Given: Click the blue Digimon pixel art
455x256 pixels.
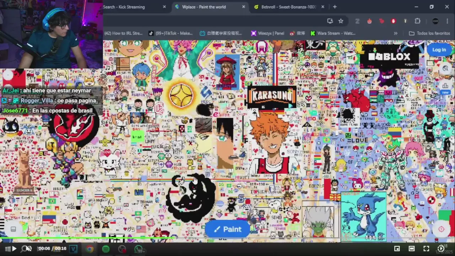Looking at the screenshot, I should pos(363,217).
